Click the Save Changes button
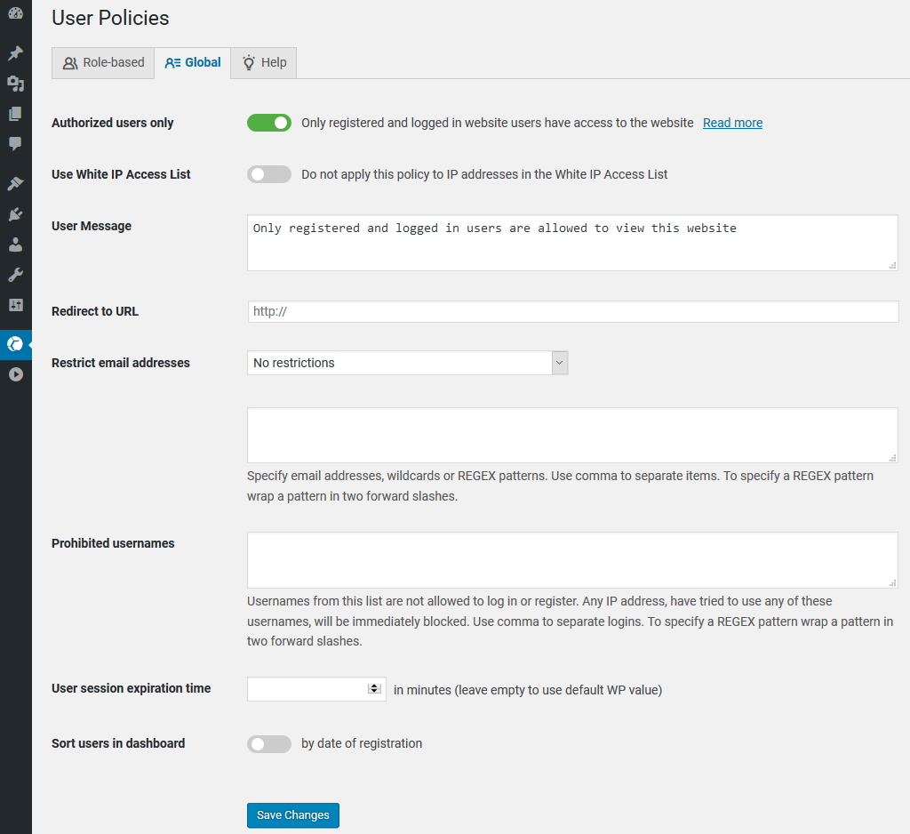This screenshot has height=834, width=910. tap(293, 815)
